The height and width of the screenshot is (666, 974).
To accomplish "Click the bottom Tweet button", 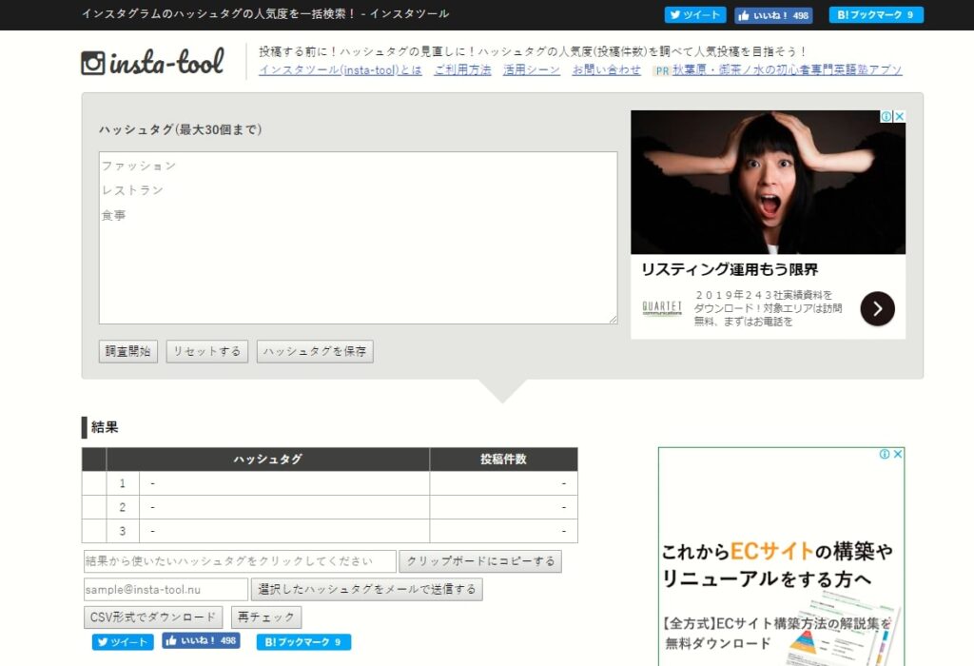I will [x=123, y=642].
